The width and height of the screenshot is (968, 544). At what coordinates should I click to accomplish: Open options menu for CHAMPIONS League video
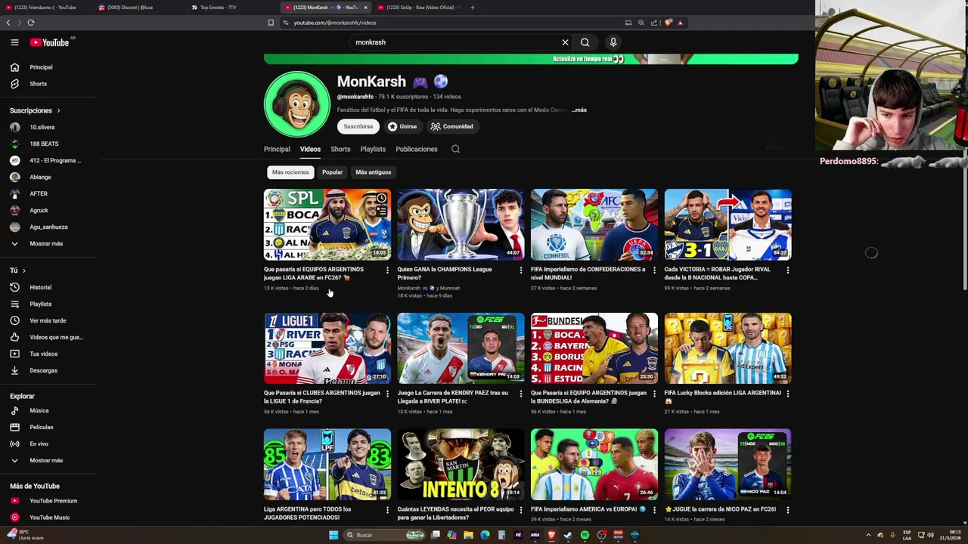[520, 270]
